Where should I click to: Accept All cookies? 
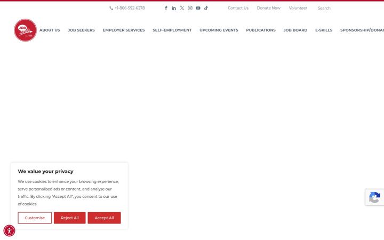105,218
